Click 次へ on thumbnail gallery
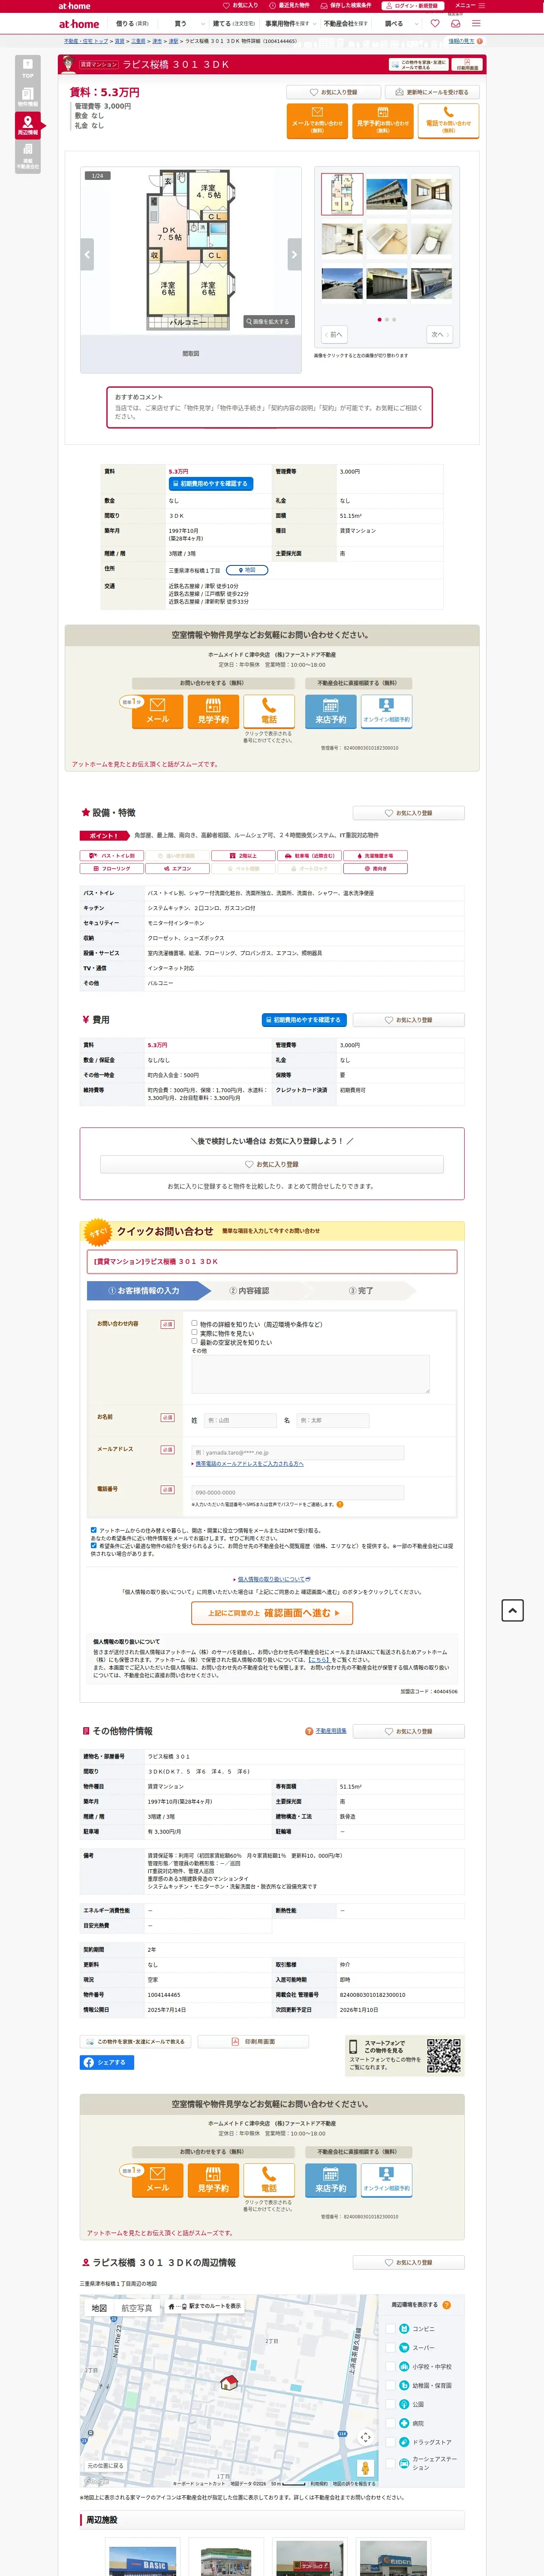 [440, 334]
